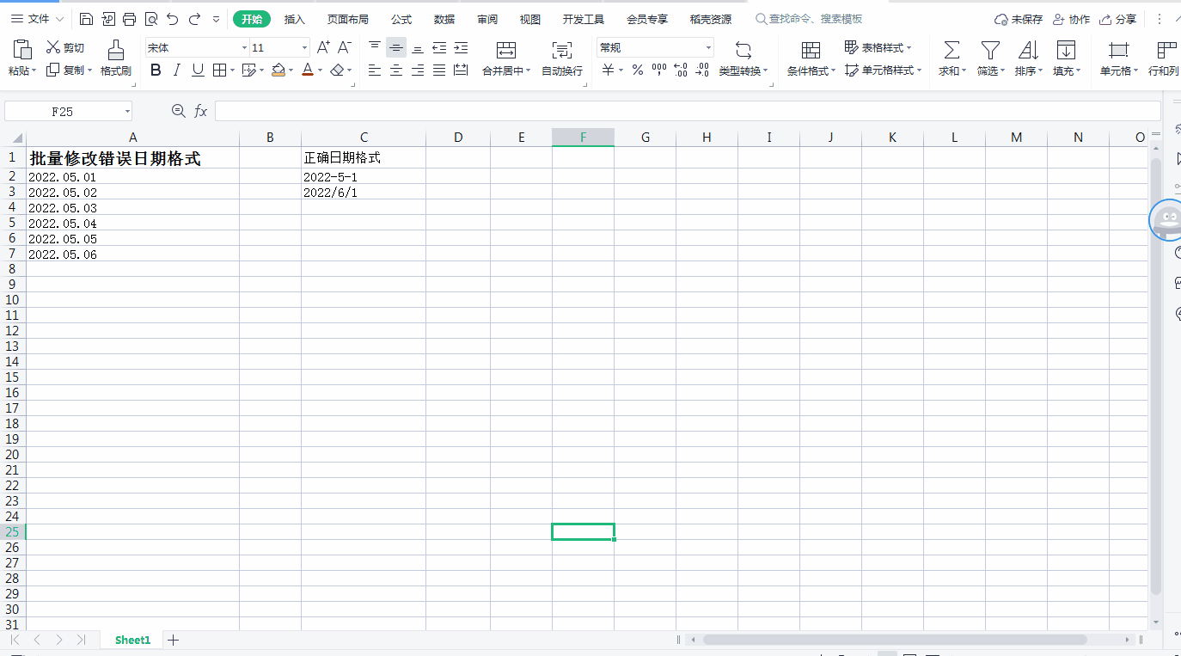
Task: Click the Print icon
Action: 129,19
